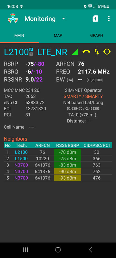Tap the Android back button
Screen dimensions: 116x258
pyautogui.click(x=91, y=250)
